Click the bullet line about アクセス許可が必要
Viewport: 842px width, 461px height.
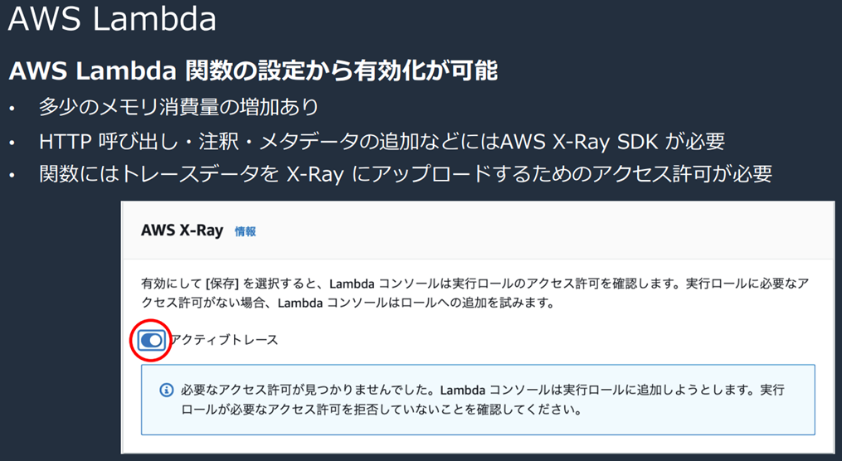pos(406,174)
